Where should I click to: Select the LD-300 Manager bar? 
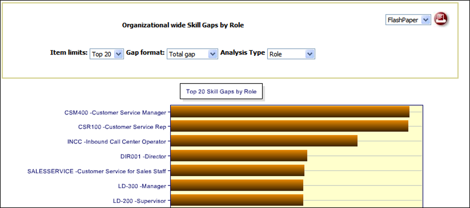[x=237, y=185]
